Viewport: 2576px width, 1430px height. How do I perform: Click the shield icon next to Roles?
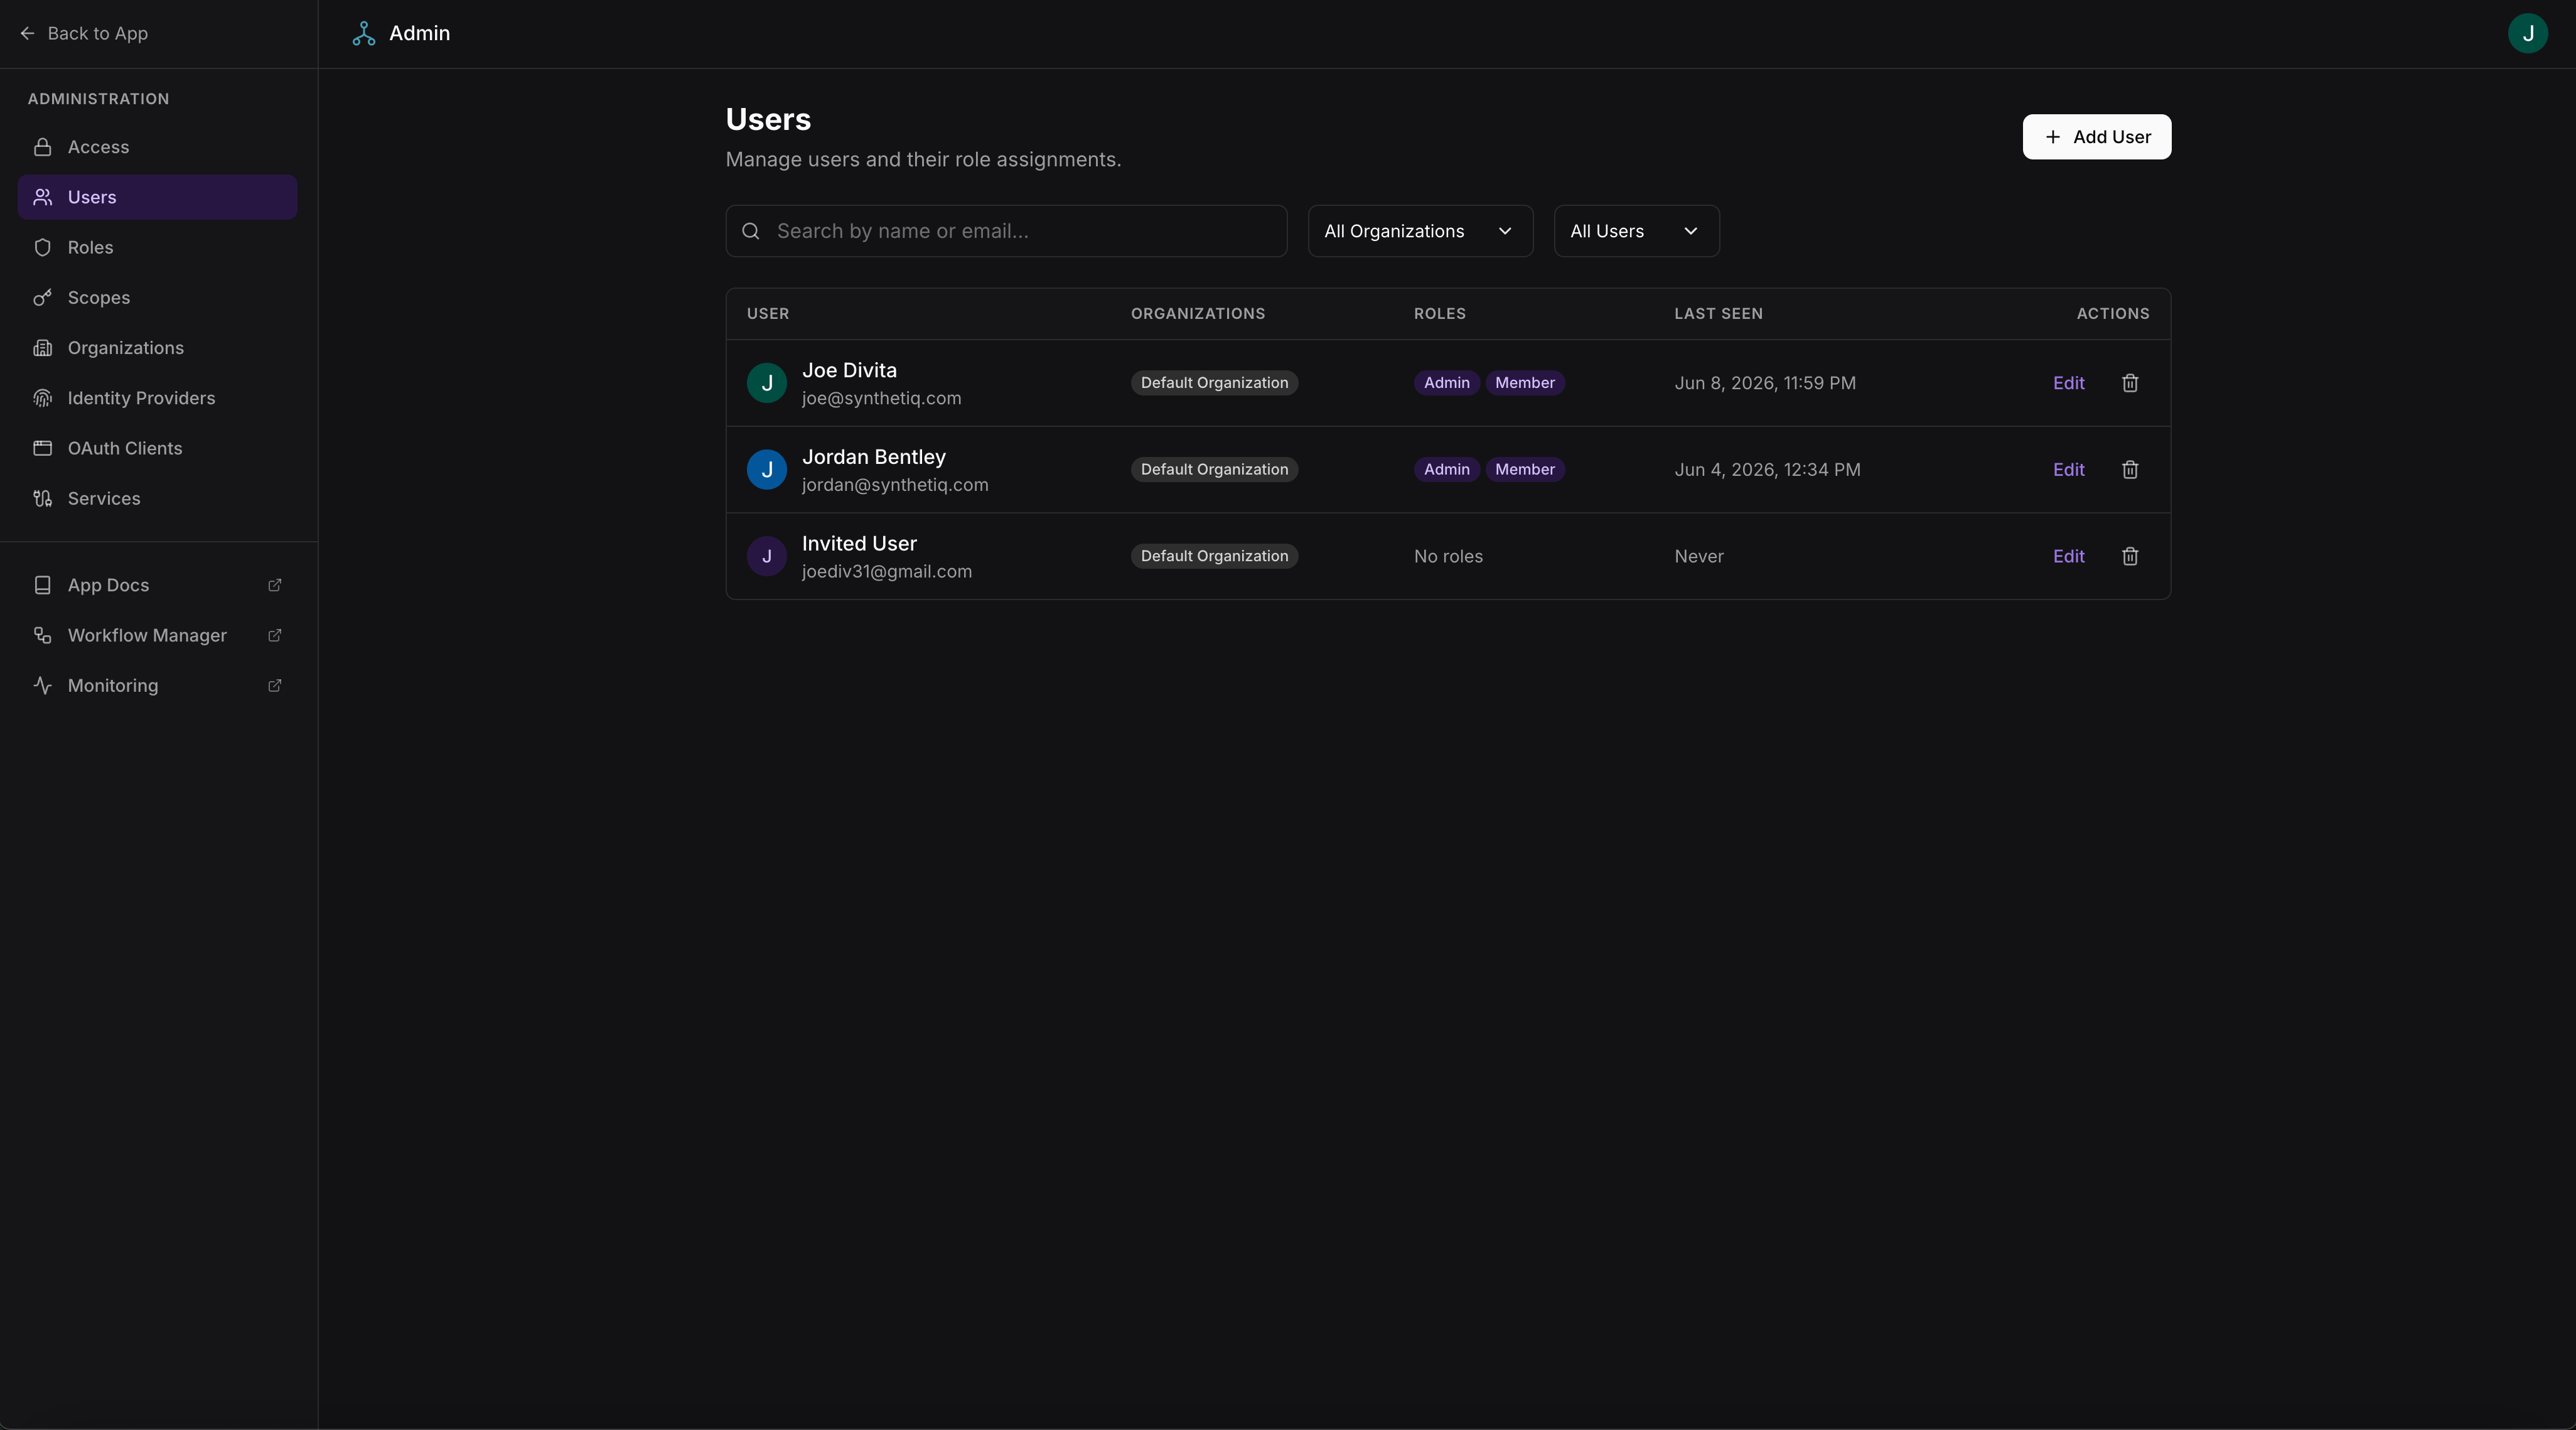click(42, 247)
